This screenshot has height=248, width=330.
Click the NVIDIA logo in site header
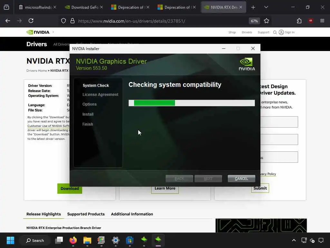(38, 32)
